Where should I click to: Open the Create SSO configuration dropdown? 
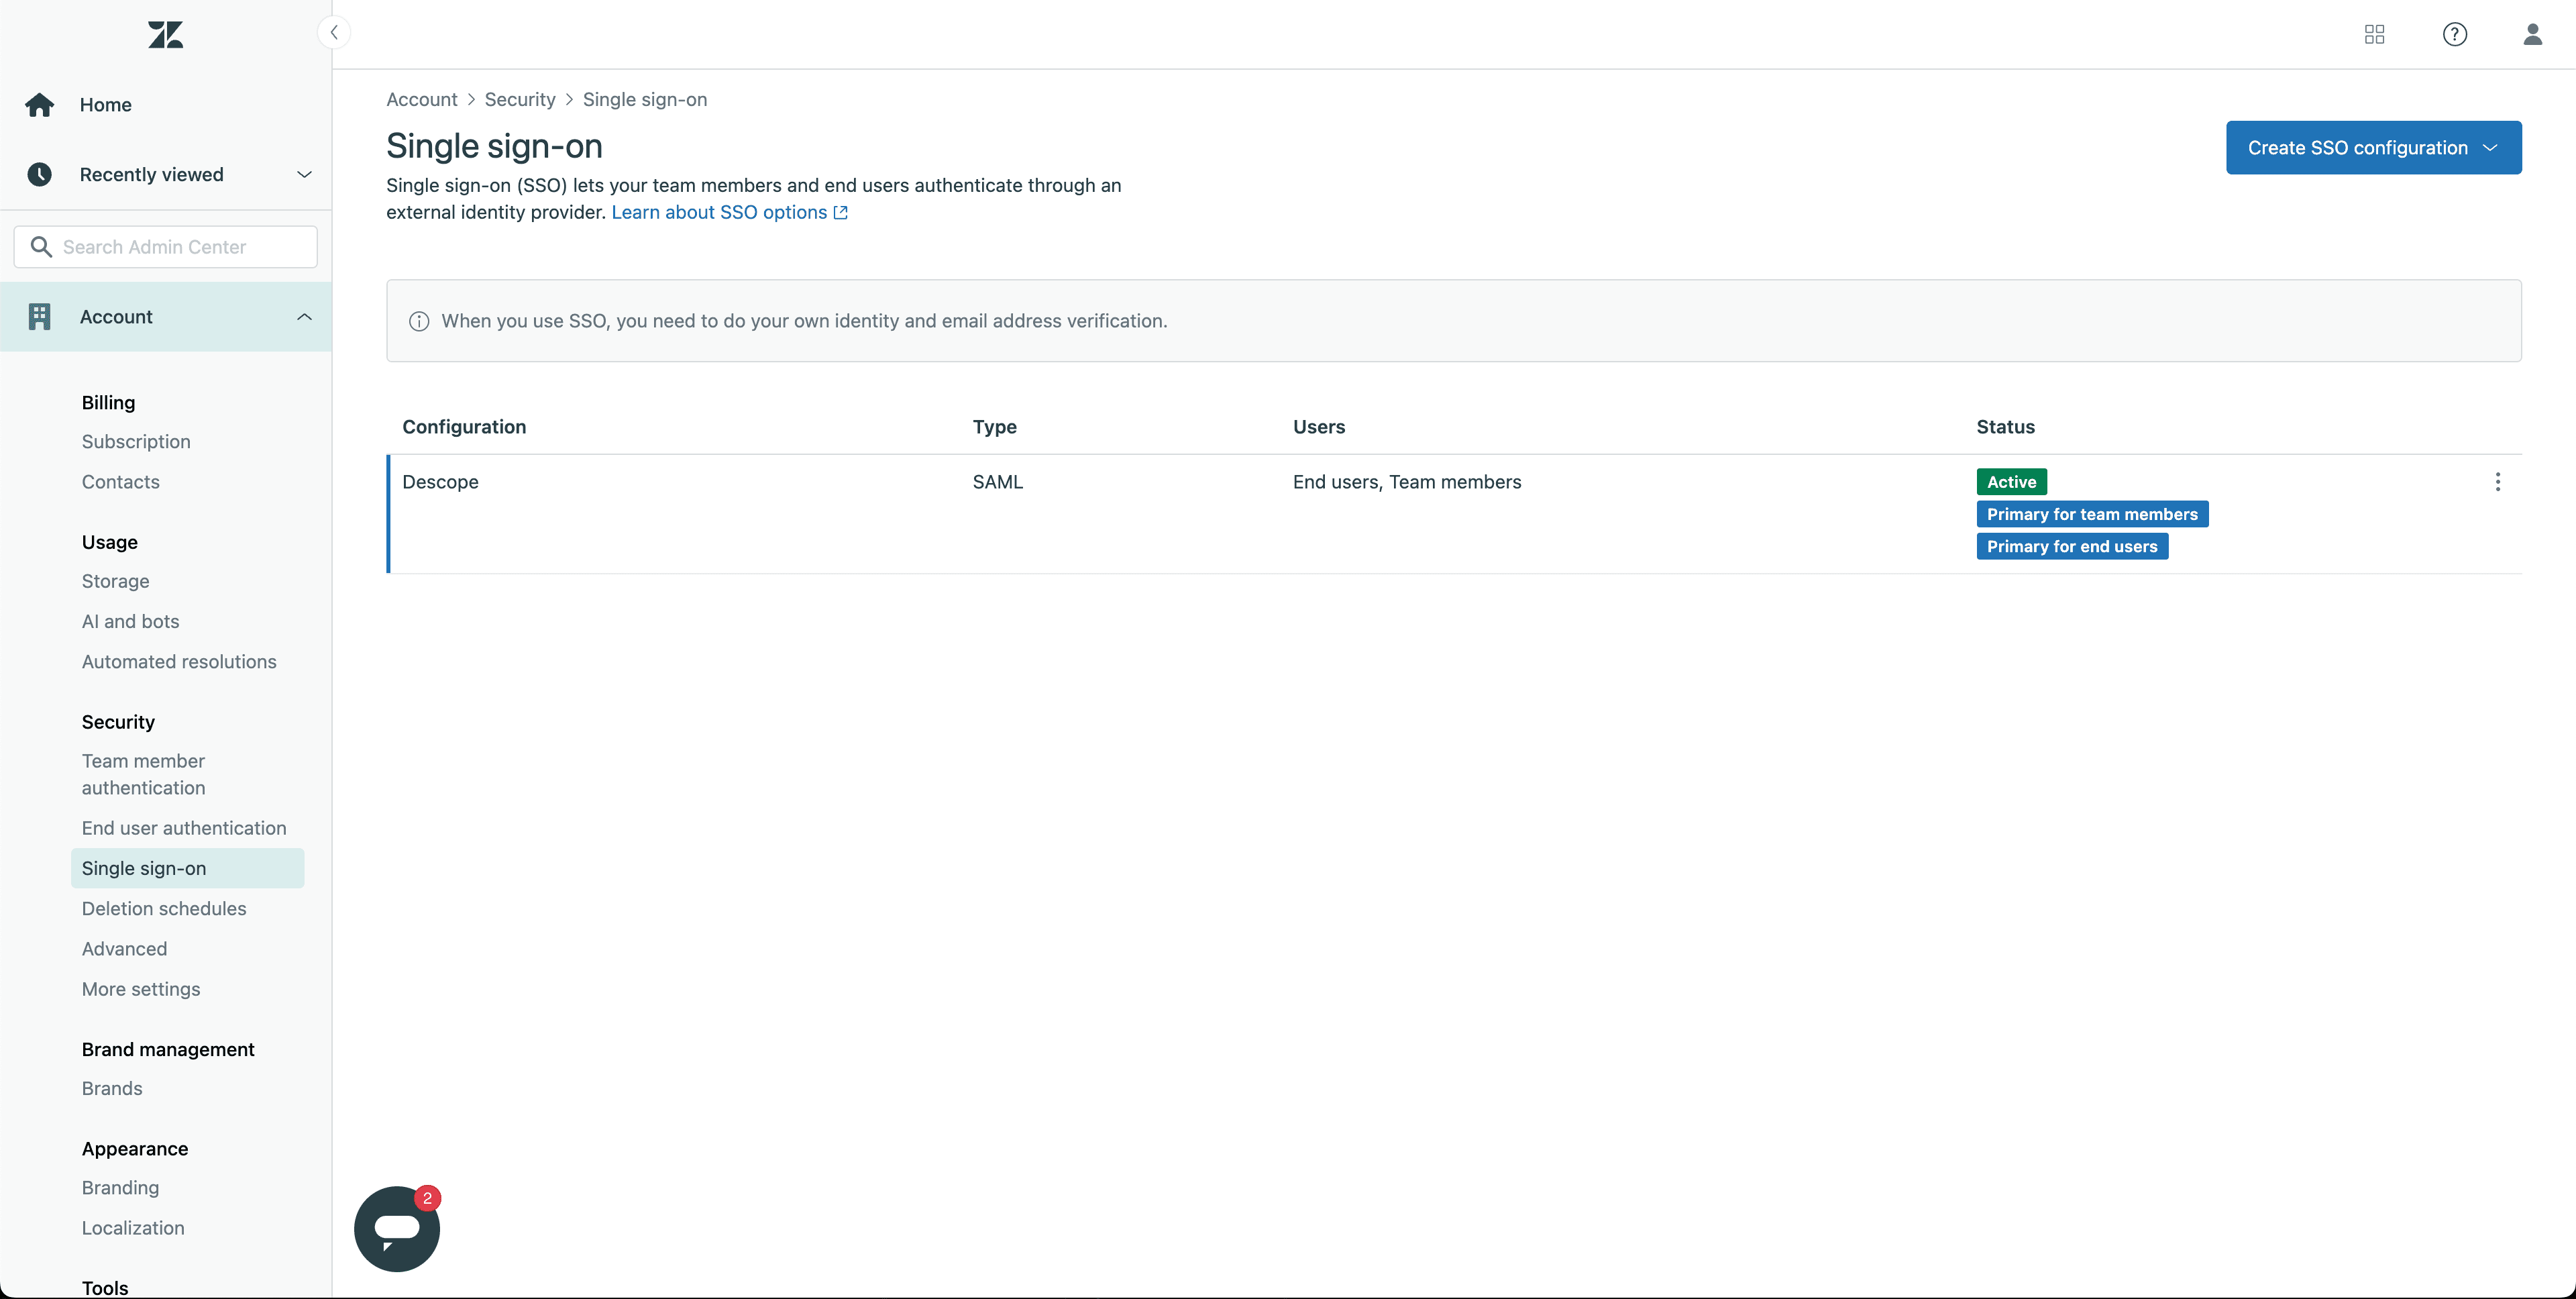pos(2373,147)
